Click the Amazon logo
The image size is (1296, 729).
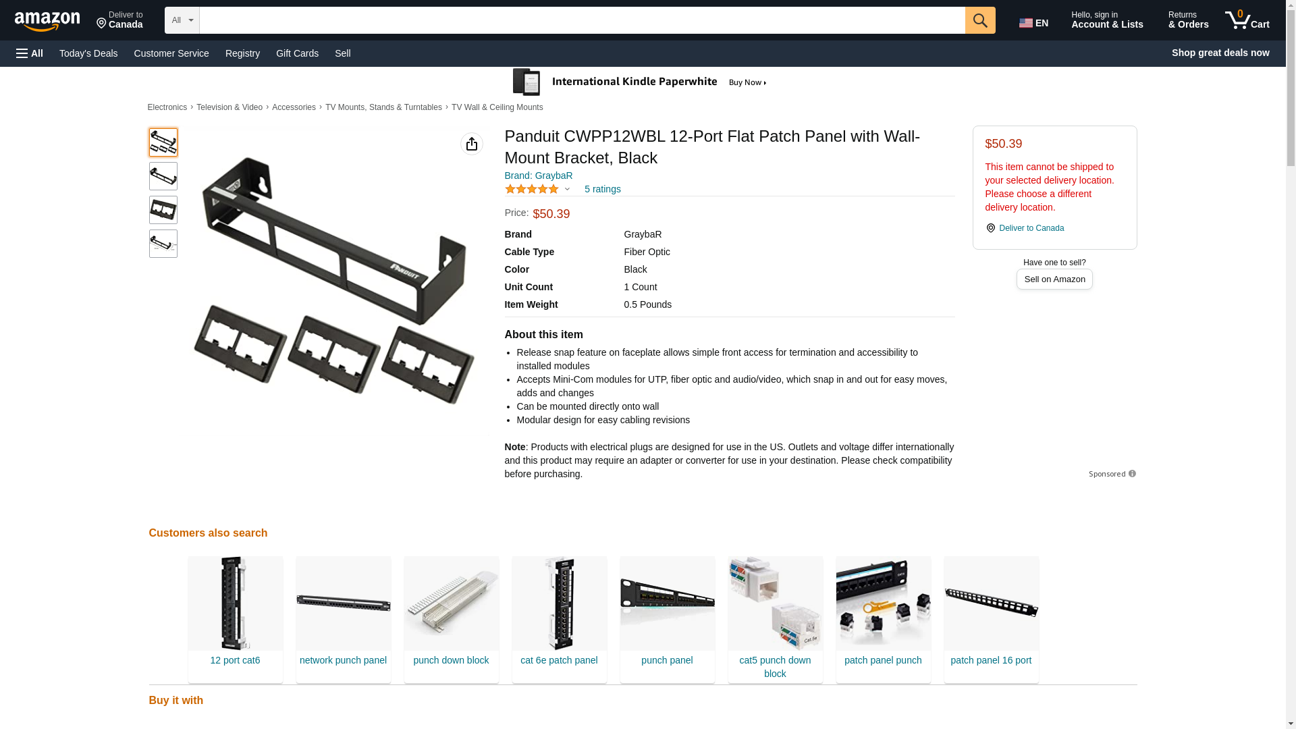(x=47, y=21)
